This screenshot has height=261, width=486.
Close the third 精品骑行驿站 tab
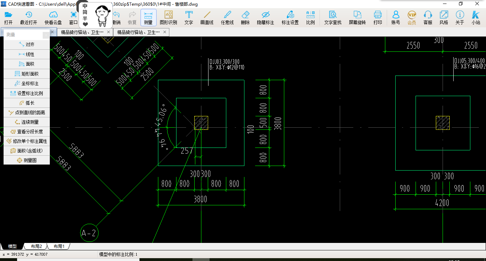click(x=165, y=32)
